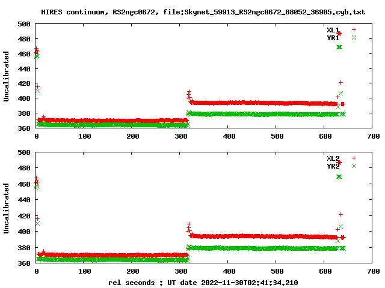The image size is (385, 288).
Task: Click the YR1 legend label
Action: pyautogui.click(x=333, y=38)
